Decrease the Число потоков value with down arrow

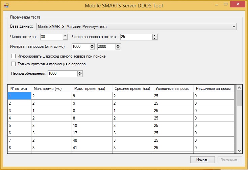pos(65,38)
